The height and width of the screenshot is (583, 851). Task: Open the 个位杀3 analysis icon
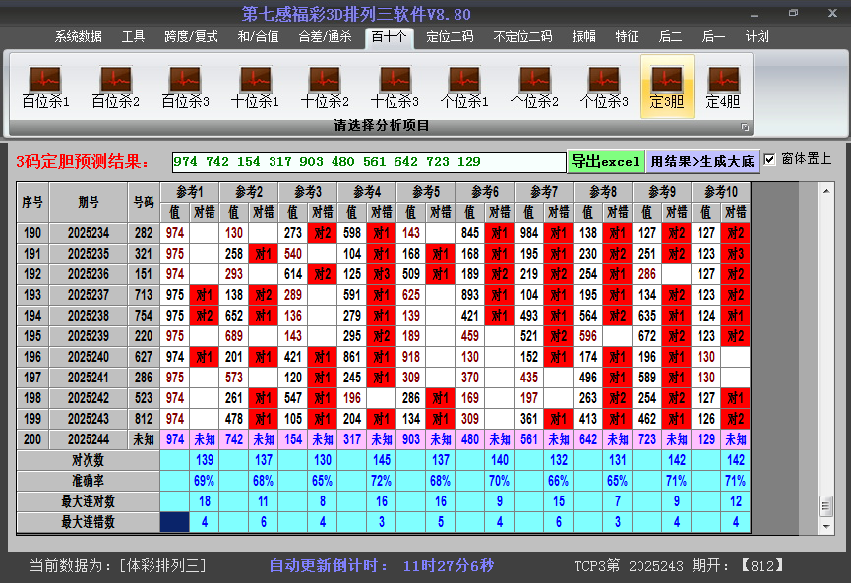point(604,80)
